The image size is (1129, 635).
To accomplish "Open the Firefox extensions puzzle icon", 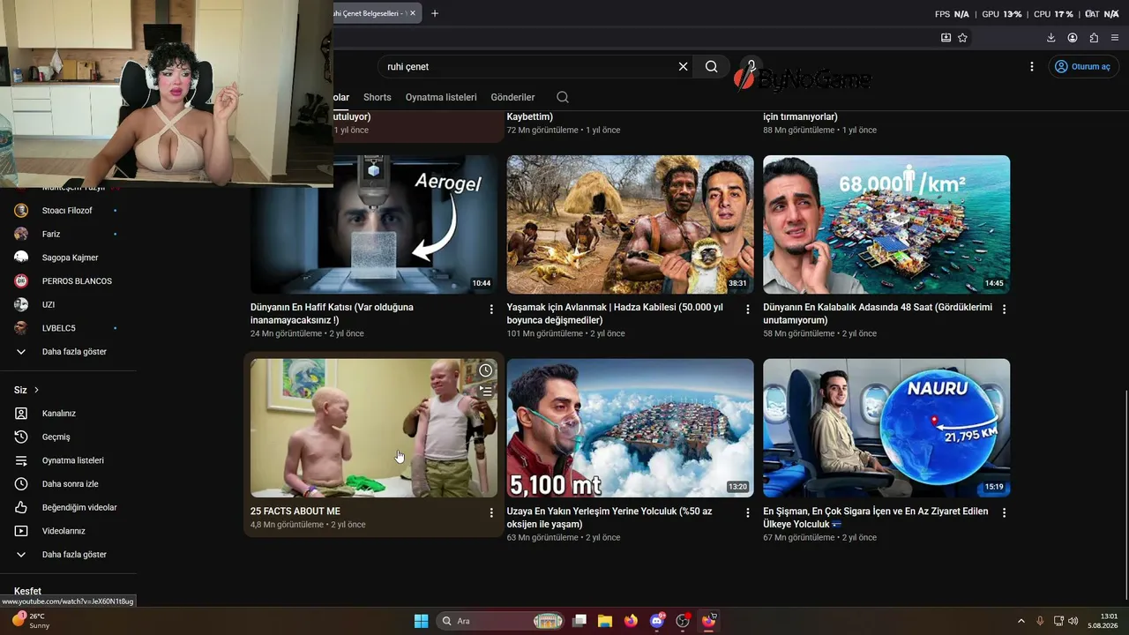I will coord(1094,38).
